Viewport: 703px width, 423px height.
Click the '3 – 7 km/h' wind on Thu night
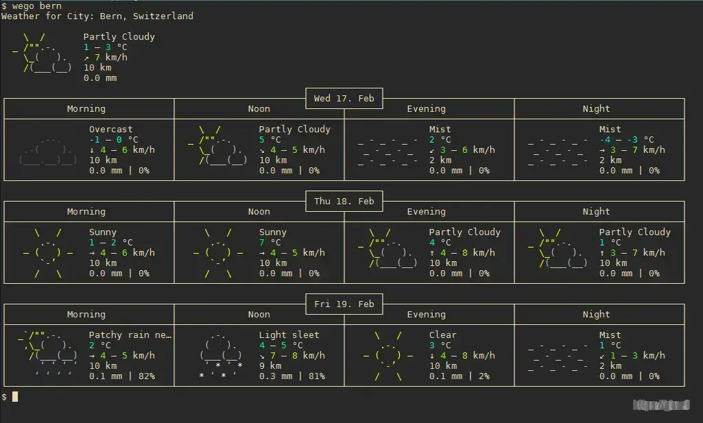[637, 253]
